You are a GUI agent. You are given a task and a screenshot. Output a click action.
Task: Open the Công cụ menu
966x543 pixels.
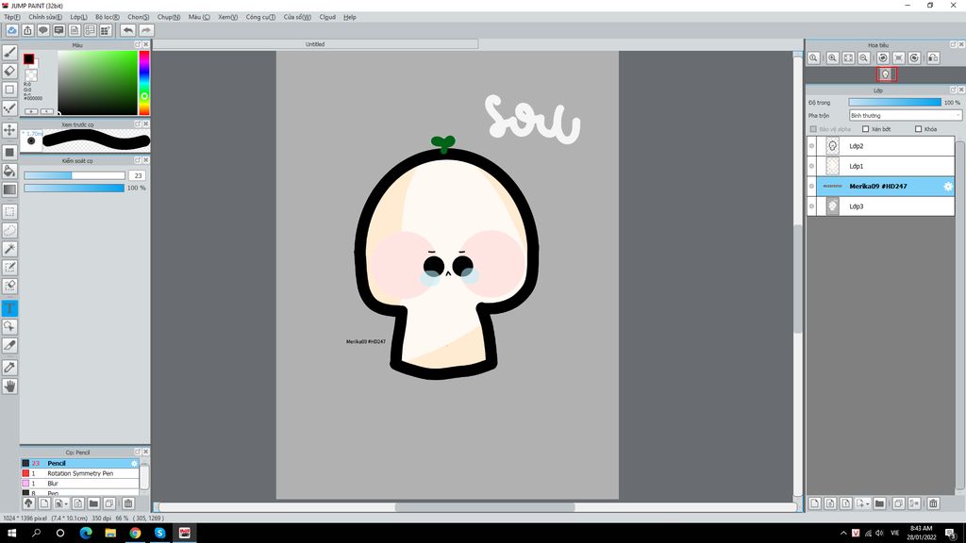click(260, 17)
